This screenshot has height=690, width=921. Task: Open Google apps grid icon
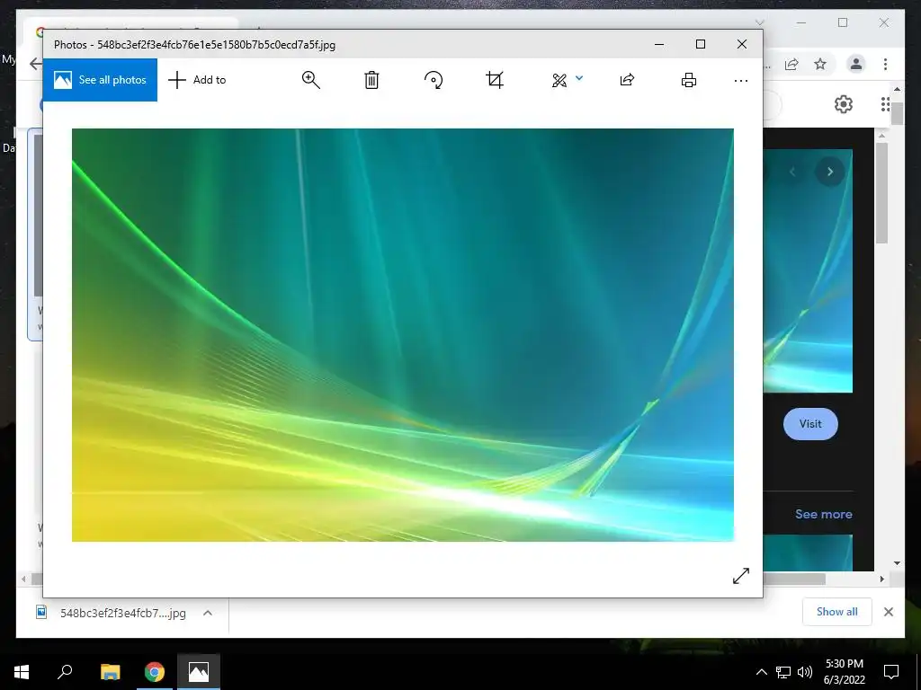pos(885,104)
